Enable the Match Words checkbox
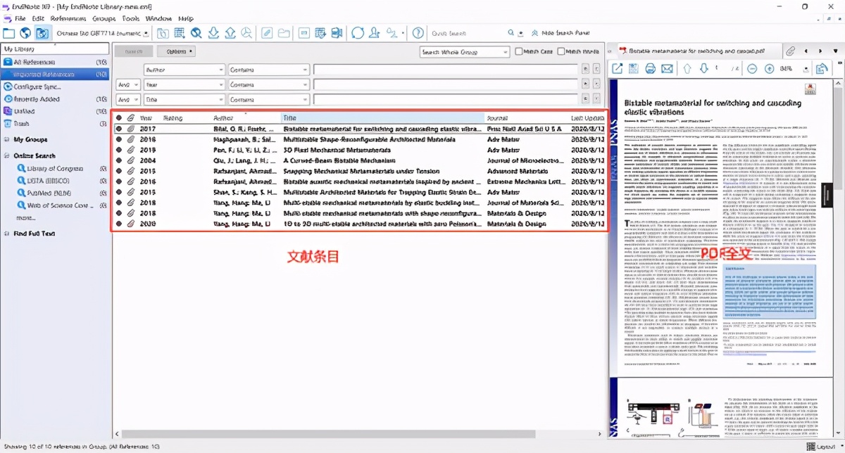This screenshot has height=453, width=845. [561, 51]
